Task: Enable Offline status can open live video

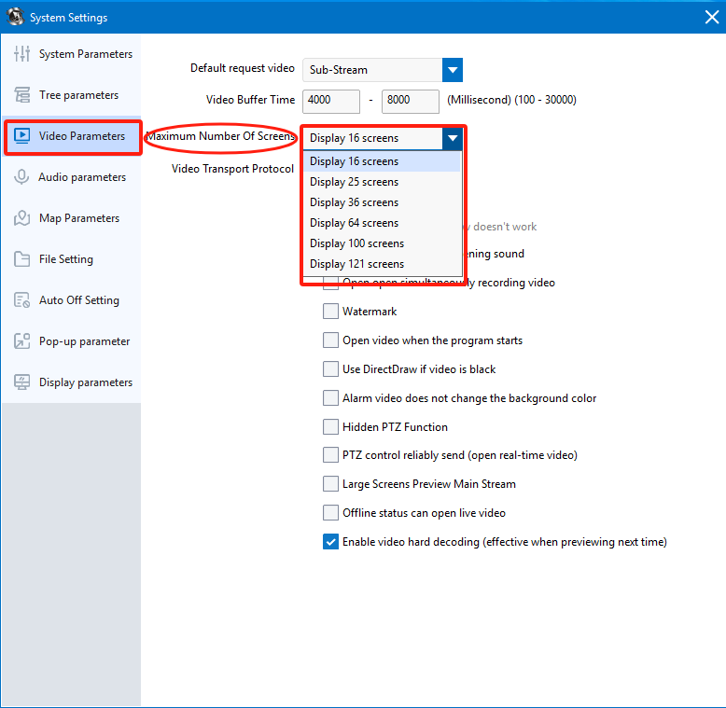Action: point(330,513)
